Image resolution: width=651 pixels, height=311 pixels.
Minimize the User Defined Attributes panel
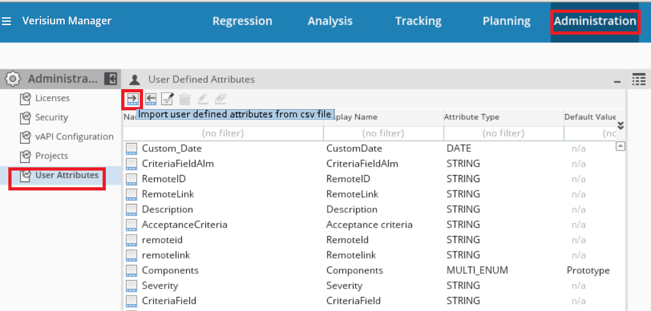click(617, 80)
